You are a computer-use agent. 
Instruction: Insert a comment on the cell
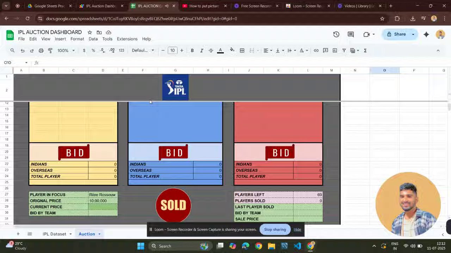tap(326, 51)
